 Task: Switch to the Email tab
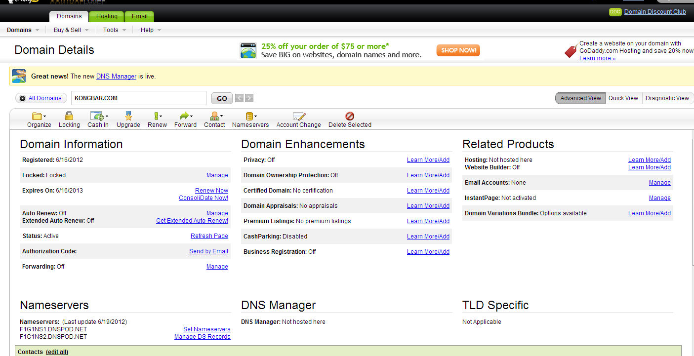[139, 16]
